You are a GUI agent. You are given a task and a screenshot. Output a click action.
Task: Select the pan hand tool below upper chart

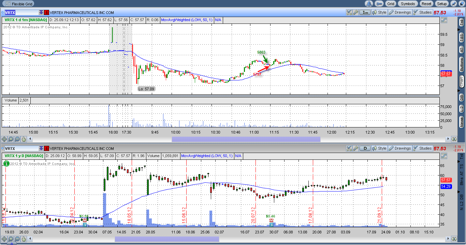(x=24, y=139)
